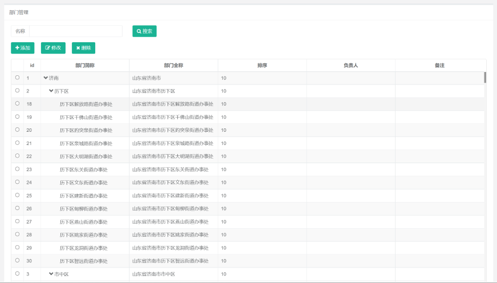Collapse the 济南 tree node
This screenshot has height=283, width=497.
(46, 78)
